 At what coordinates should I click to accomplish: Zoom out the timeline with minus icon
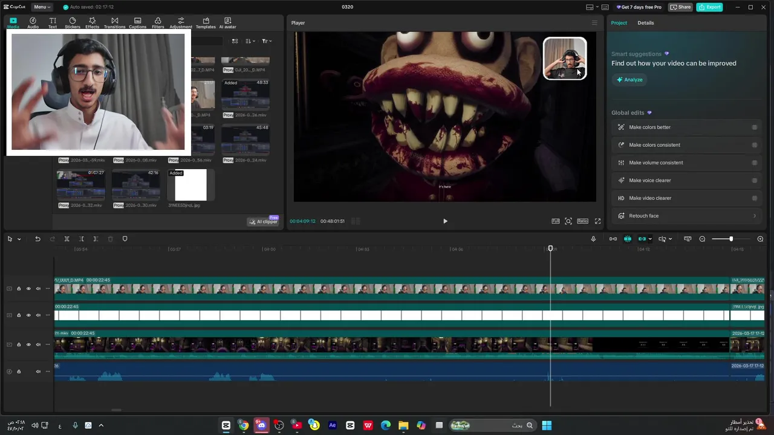(x=702, y=239)
